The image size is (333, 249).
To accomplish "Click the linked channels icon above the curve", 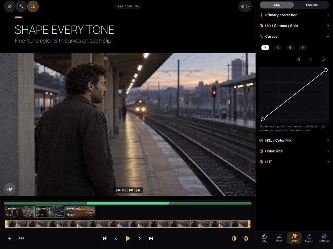I will tap(298, 59).
